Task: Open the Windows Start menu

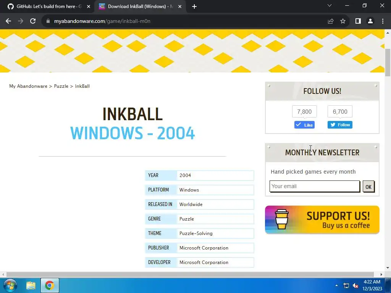Action: click(10, 285)
